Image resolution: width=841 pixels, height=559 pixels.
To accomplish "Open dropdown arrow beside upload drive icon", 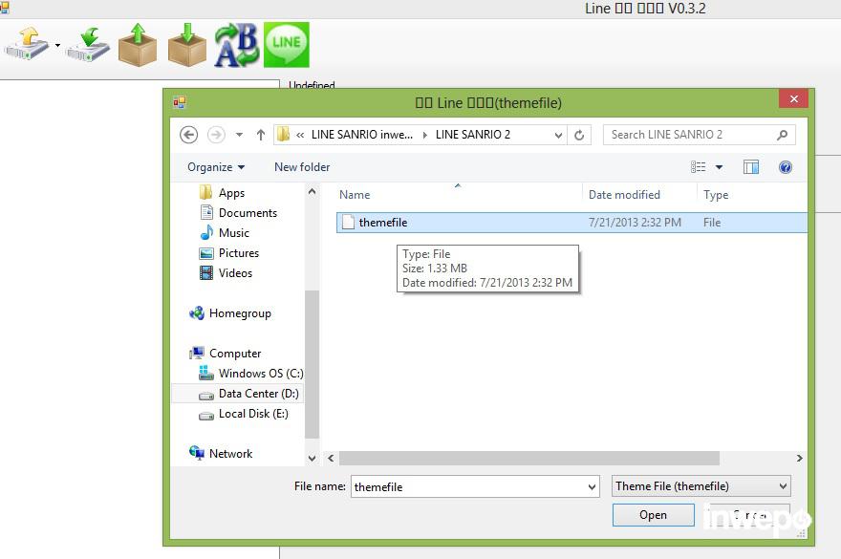I will pyautogui.click(x=57, y=45).
